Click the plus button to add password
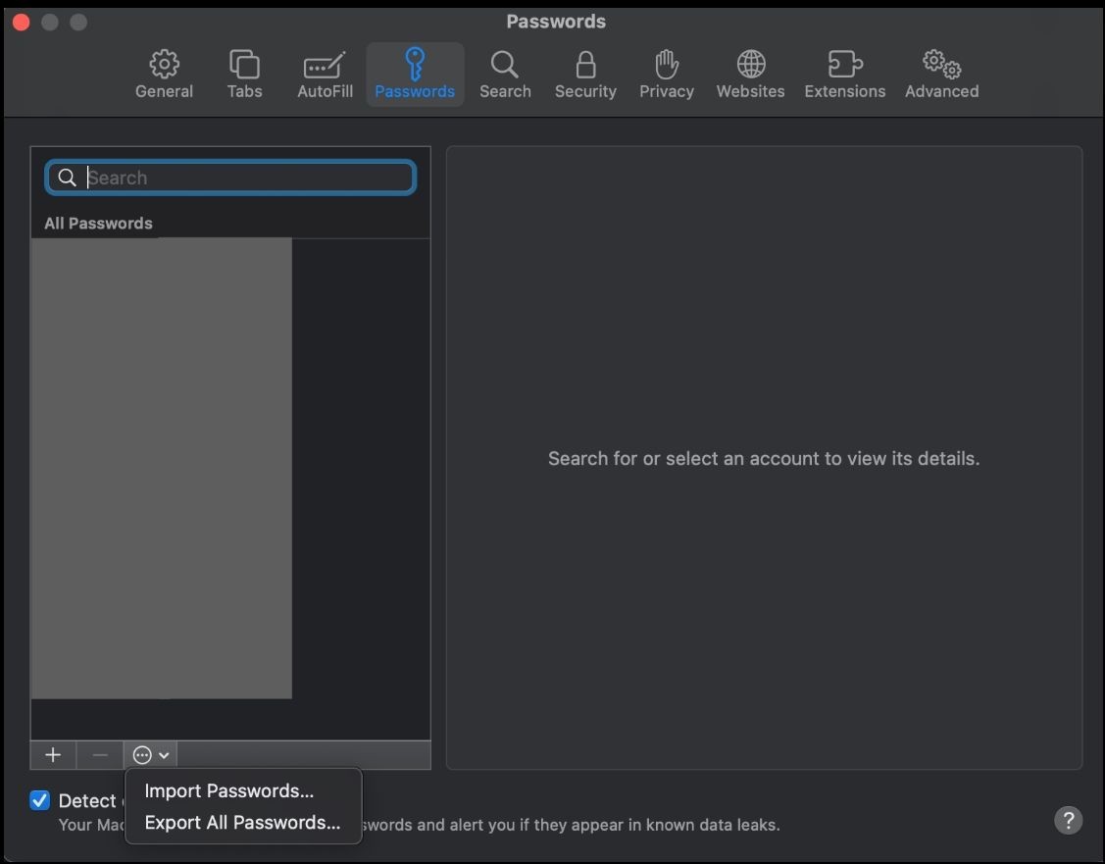 [53, 755]
